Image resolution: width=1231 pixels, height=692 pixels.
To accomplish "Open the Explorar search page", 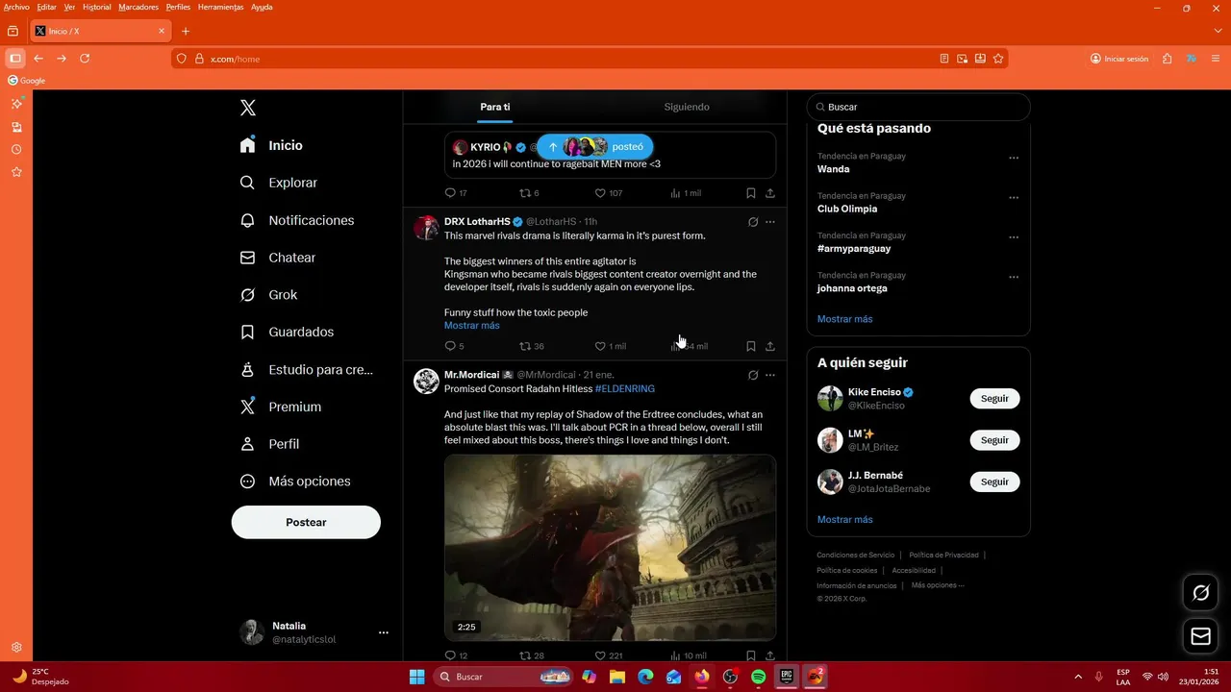I will [x=279, y=183].
